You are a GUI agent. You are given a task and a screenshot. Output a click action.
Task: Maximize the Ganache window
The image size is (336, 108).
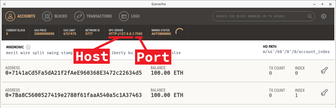322,4
